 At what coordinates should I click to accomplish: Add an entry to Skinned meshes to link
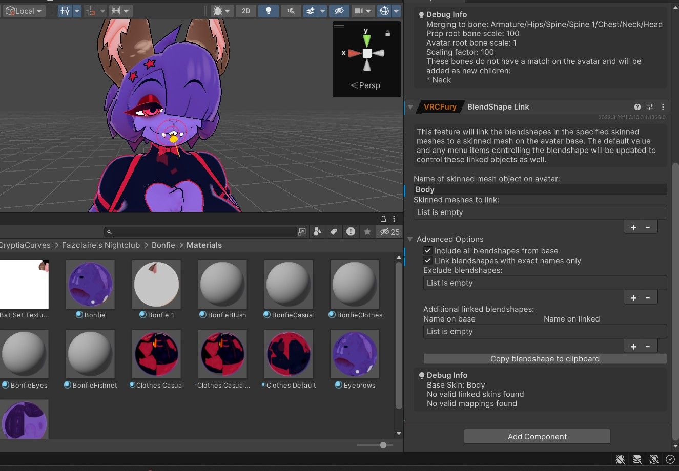[634, 227]
